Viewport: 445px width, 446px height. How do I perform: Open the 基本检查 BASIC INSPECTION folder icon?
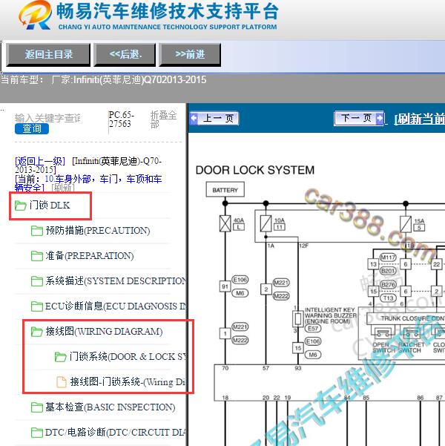37,407
